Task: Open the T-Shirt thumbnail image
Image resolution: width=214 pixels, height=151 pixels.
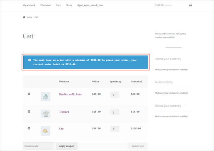Action: coord(46,114)
